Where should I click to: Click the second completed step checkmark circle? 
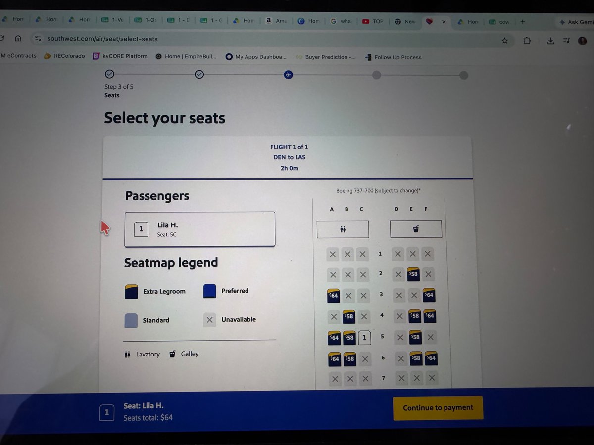(199, 74)
